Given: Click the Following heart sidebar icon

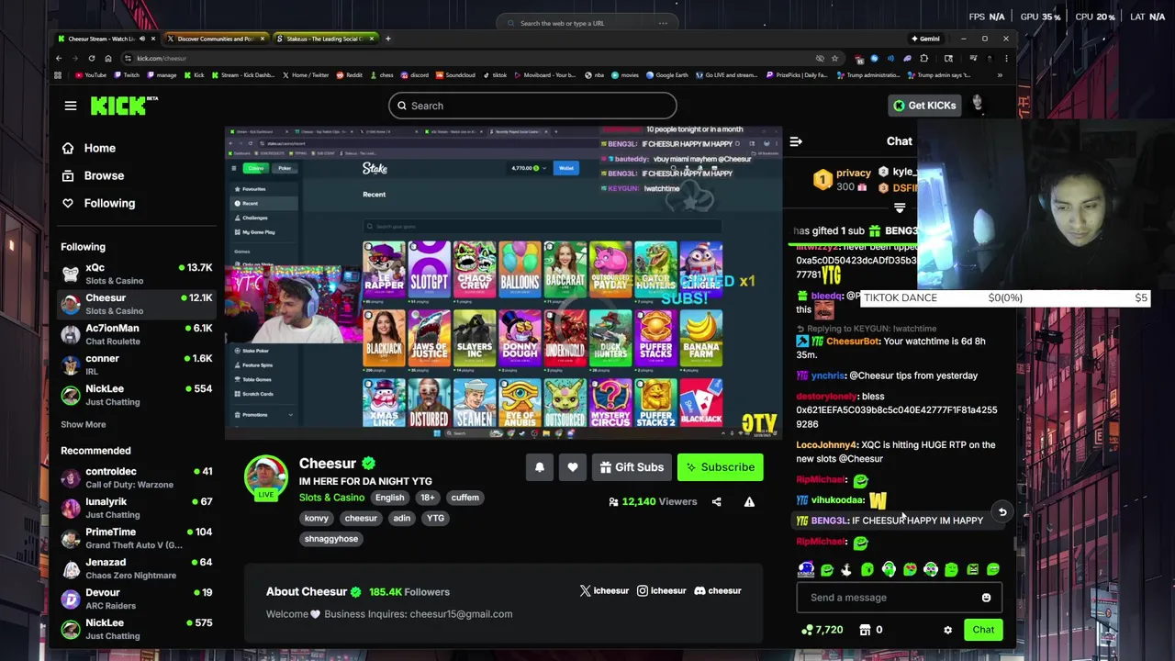Looking at the screenshot, I should pos(68,203).
